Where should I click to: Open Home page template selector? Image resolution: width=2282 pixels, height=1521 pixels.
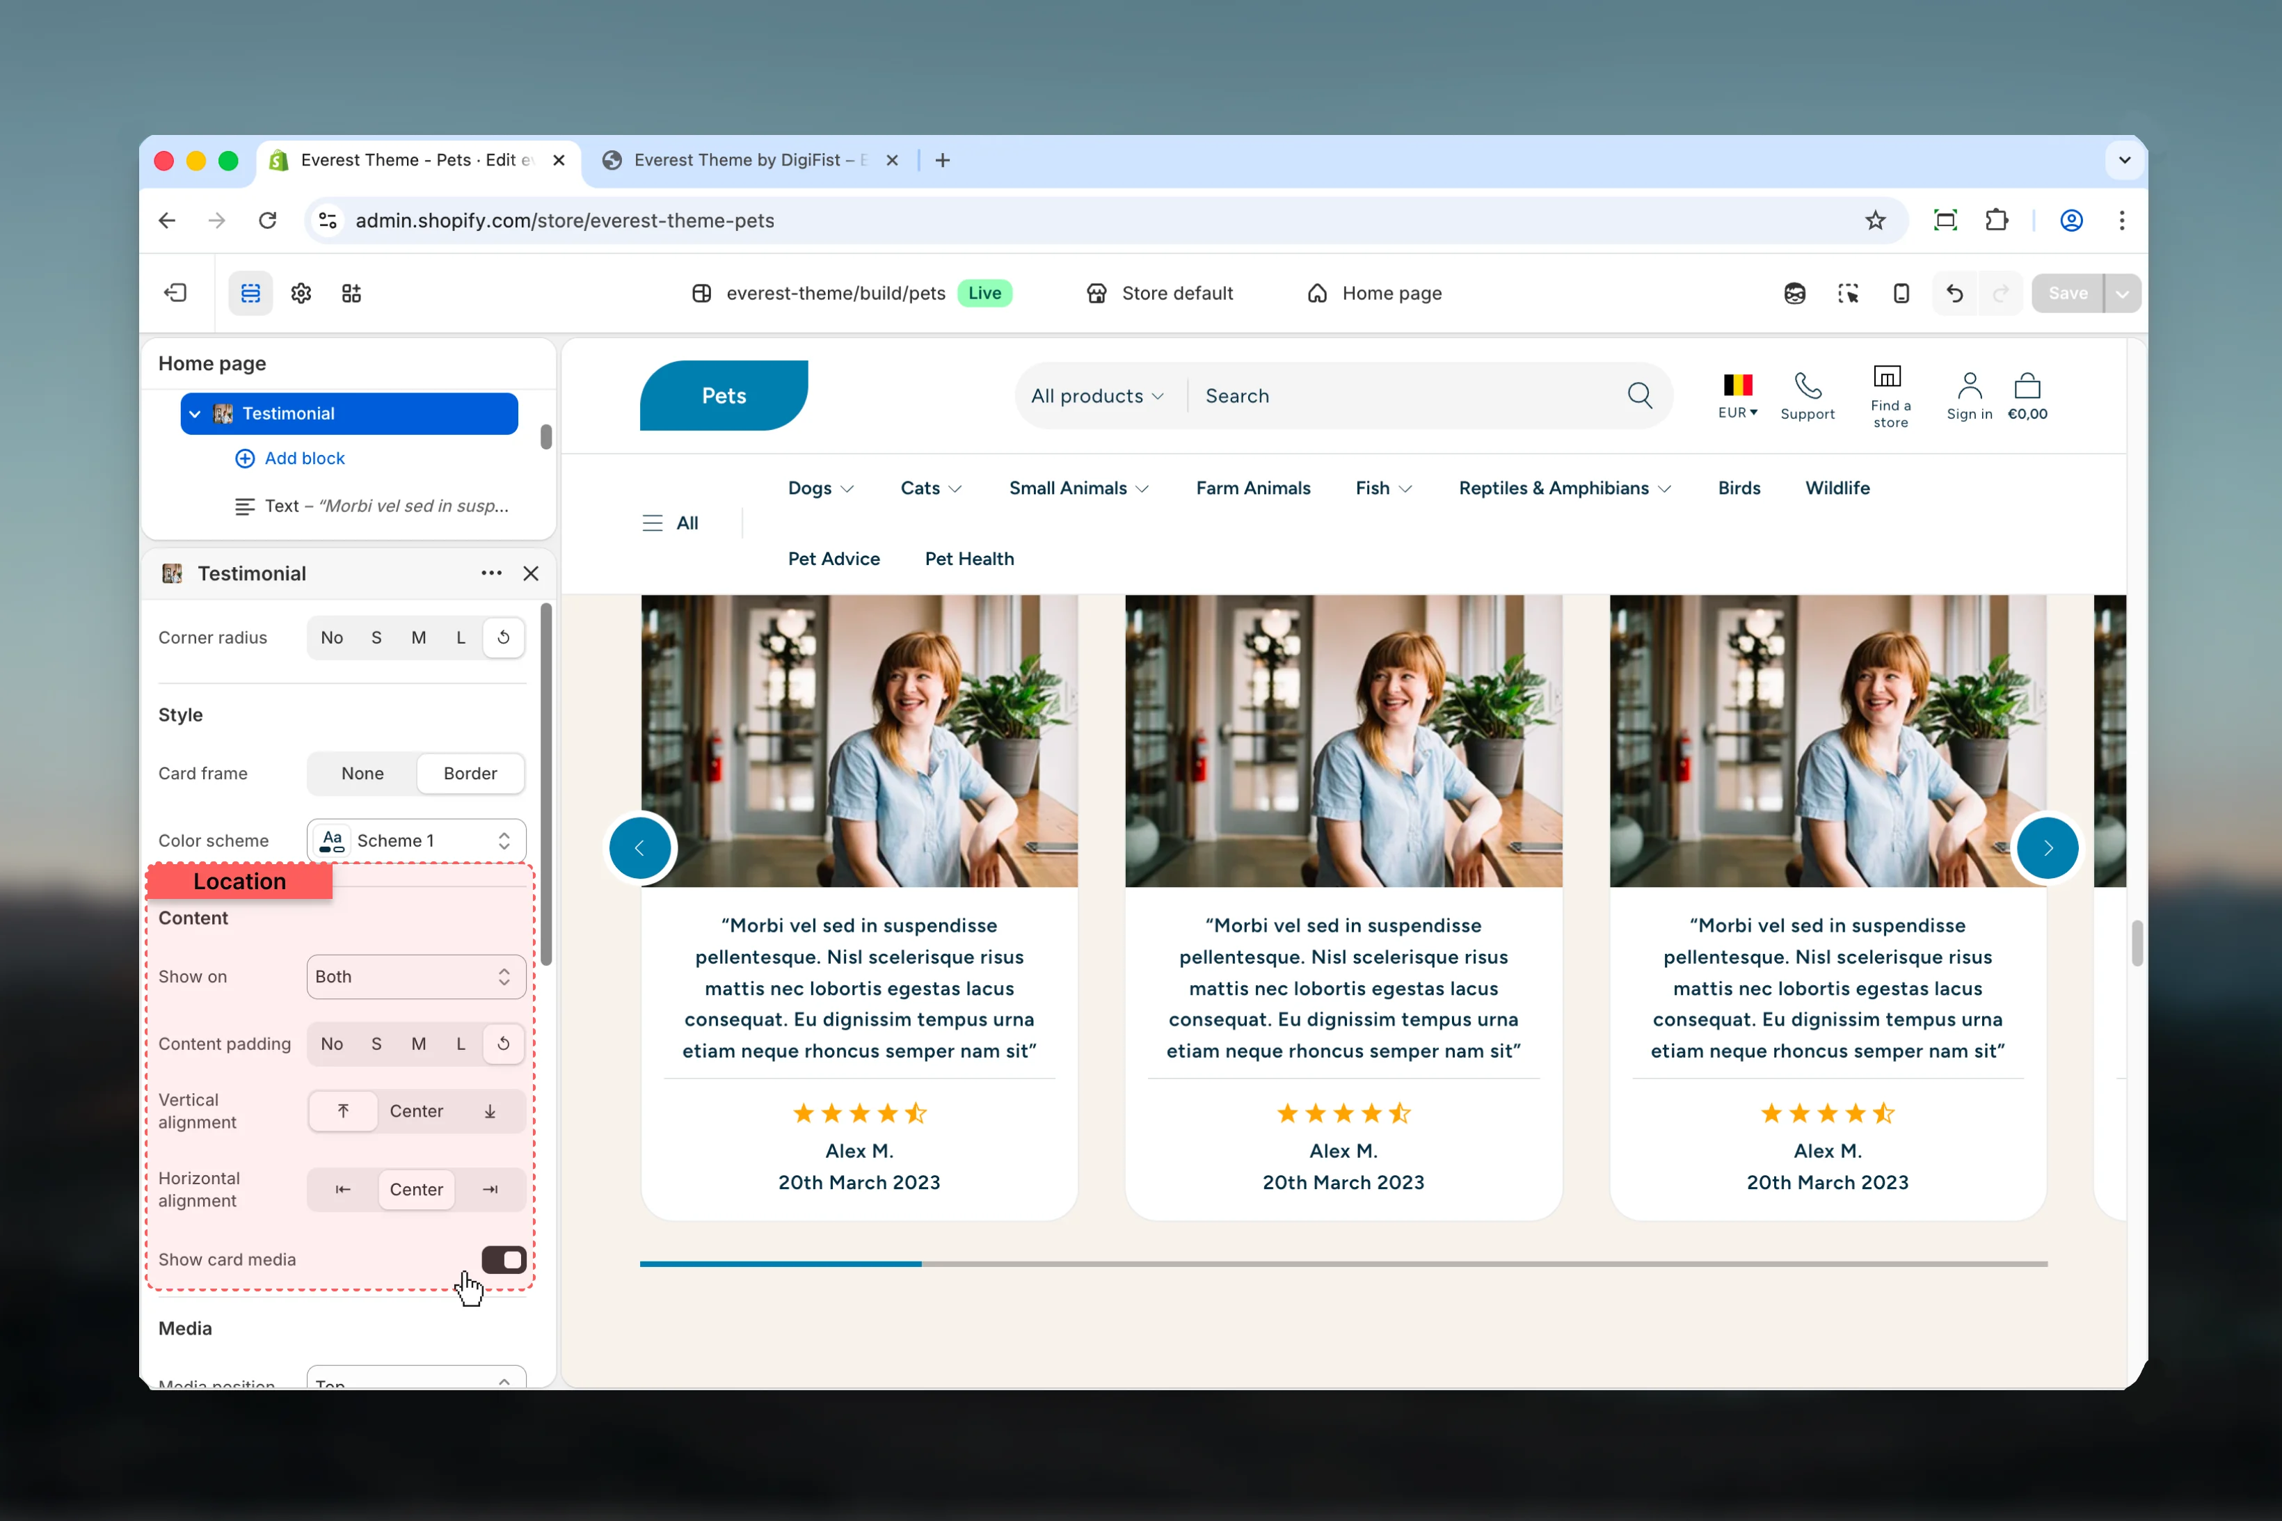[x=1374, y=293]
